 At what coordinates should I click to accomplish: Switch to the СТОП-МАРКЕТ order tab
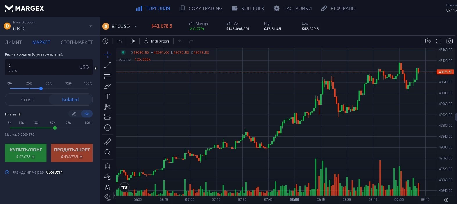[x=77, y=42]
